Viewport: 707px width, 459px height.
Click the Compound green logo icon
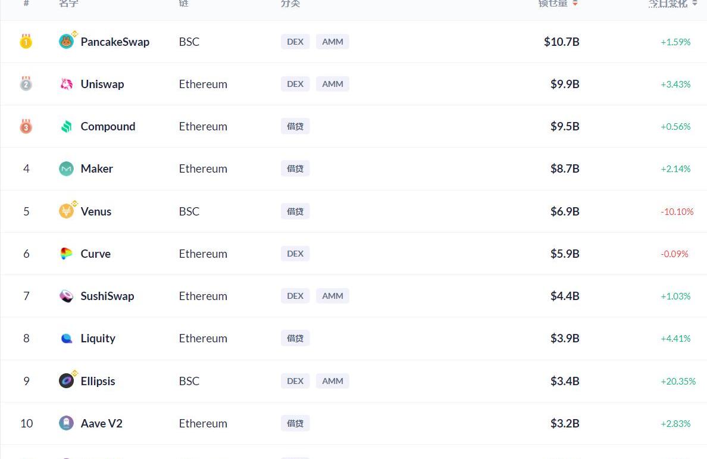tap(66, 126)
